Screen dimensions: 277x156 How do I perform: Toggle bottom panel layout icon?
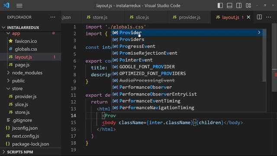pyautogui.click(x=229, y=6)
